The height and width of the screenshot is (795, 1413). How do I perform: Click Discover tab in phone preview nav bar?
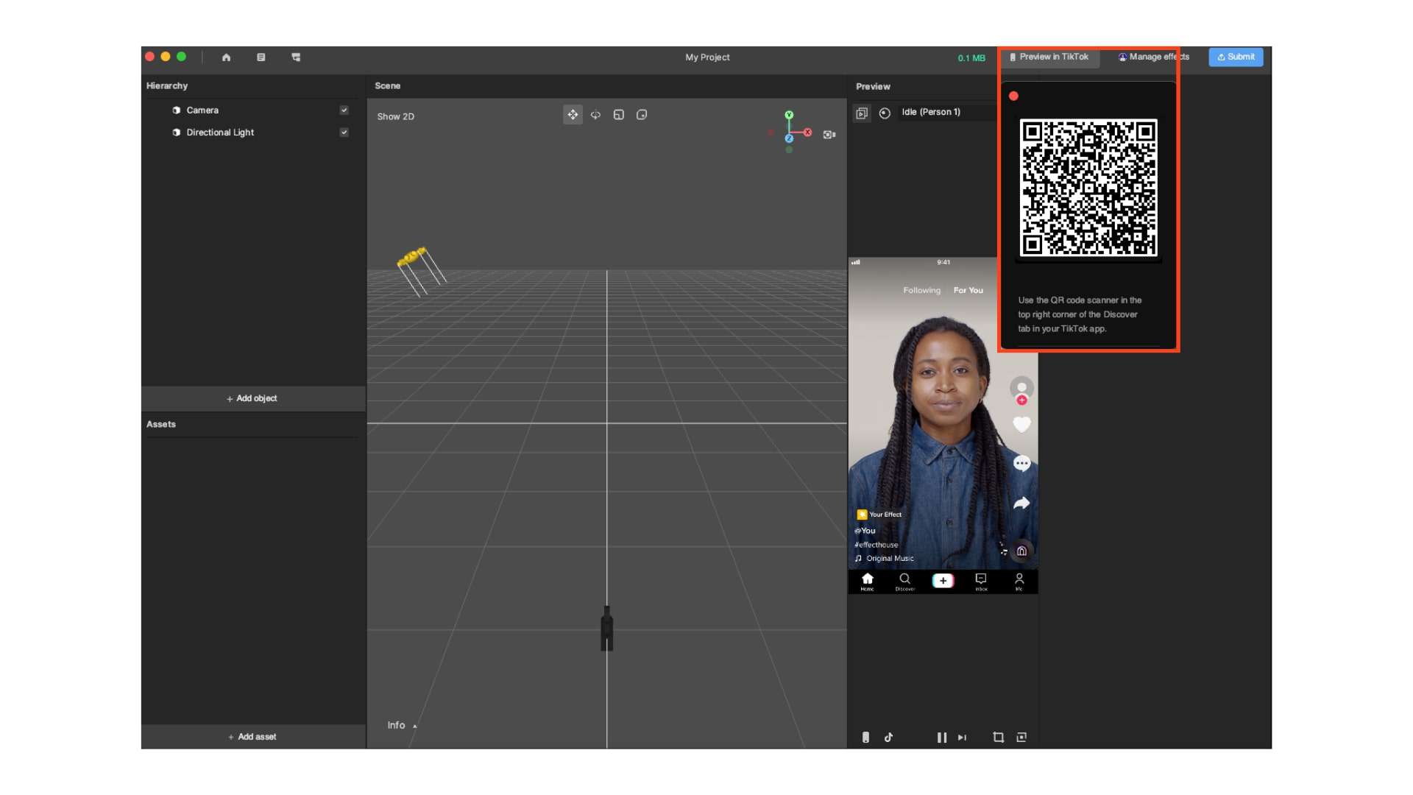tap(905, 582)
